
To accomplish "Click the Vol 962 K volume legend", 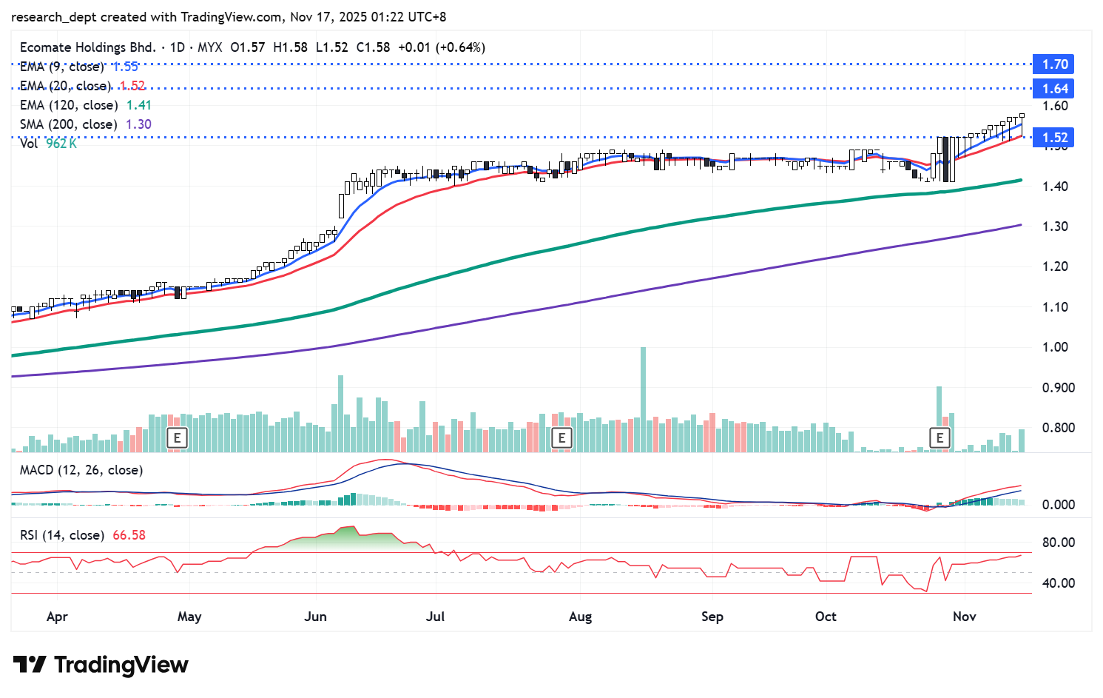I will click(48, 144).
